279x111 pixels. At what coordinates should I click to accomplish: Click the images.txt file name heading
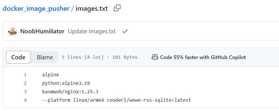92,8
